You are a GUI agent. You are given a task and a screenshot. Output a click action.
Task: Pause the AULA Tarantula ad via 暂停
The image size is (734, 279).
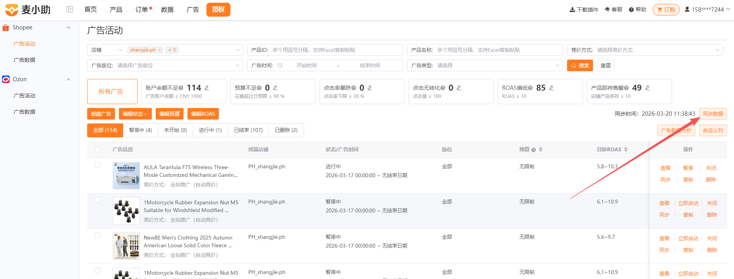(688, 168)
